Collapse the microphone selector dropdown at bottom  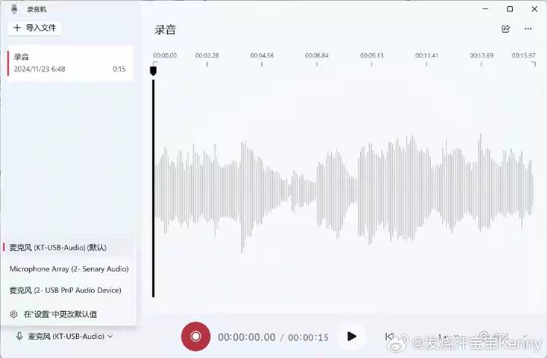[x=65, y=336]
